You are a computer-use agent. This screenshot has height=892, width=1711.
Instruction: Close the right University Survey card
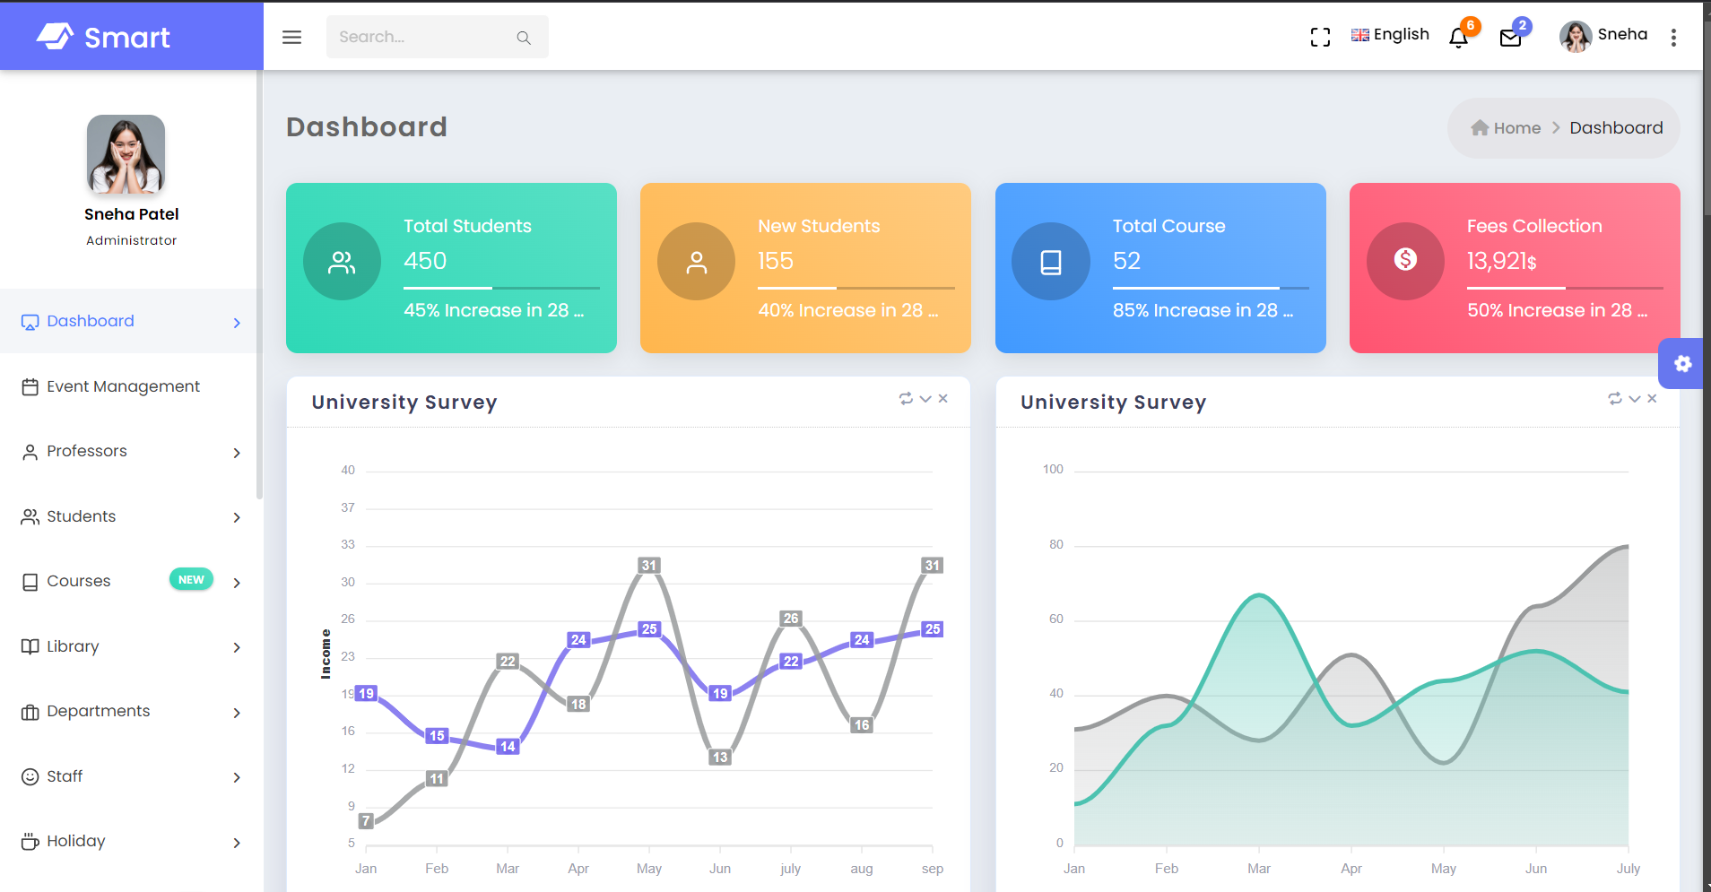(1652, 399)
